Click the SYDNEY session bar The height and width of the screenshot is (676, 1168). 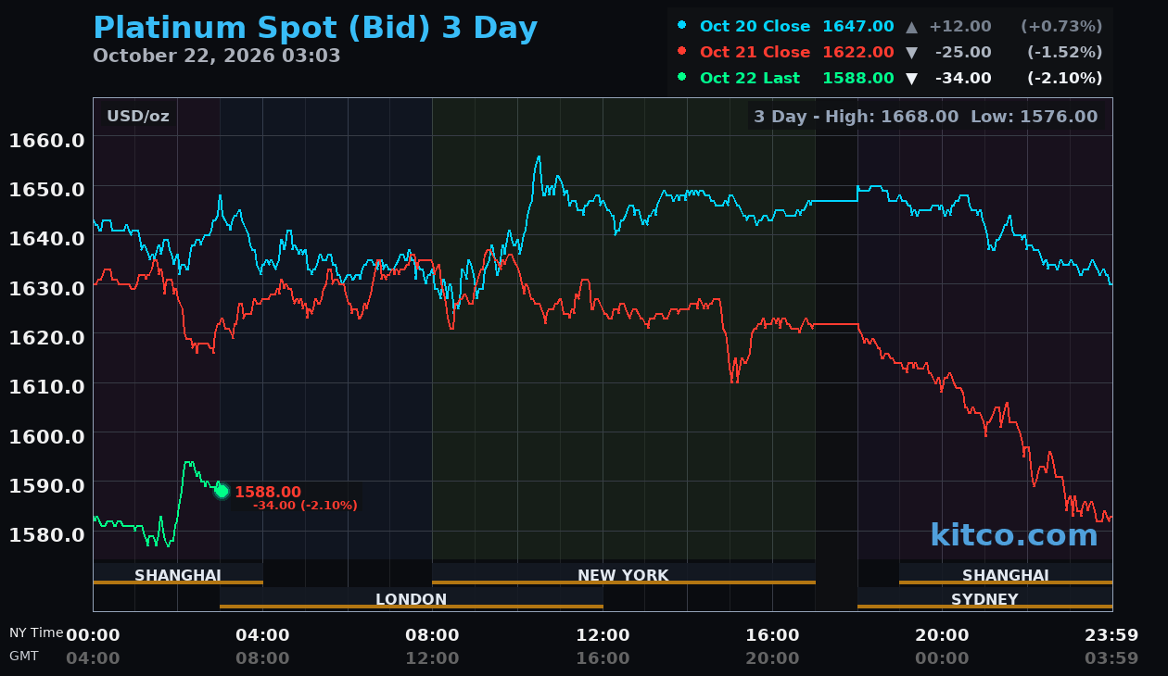(984, 598)
